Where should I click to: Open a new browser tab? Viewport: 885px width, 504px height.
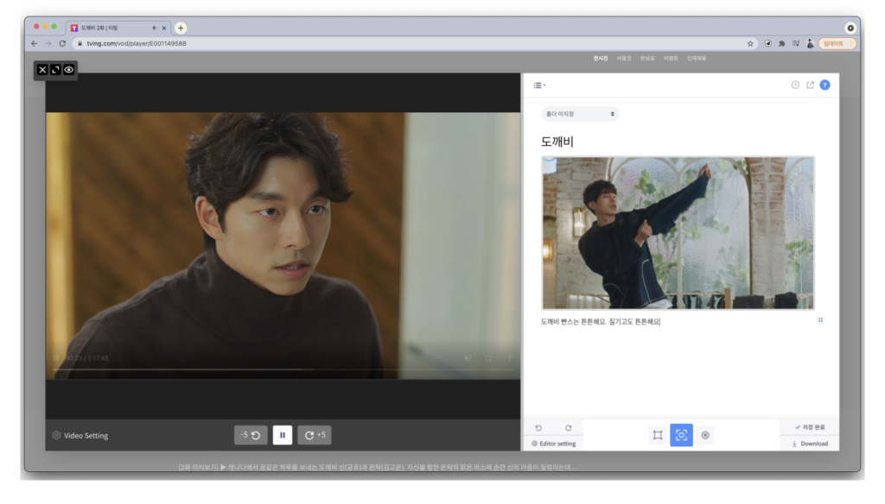181,28
